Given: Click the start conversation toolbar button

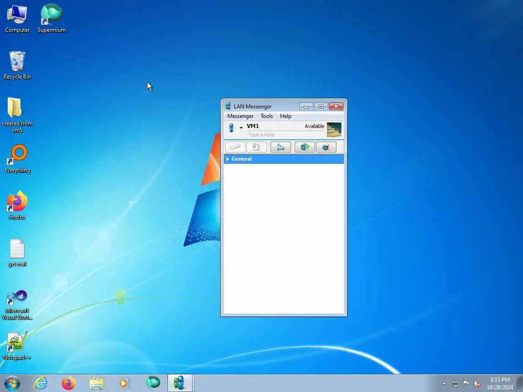Looking at the screenshot, I should pos(236,147).
